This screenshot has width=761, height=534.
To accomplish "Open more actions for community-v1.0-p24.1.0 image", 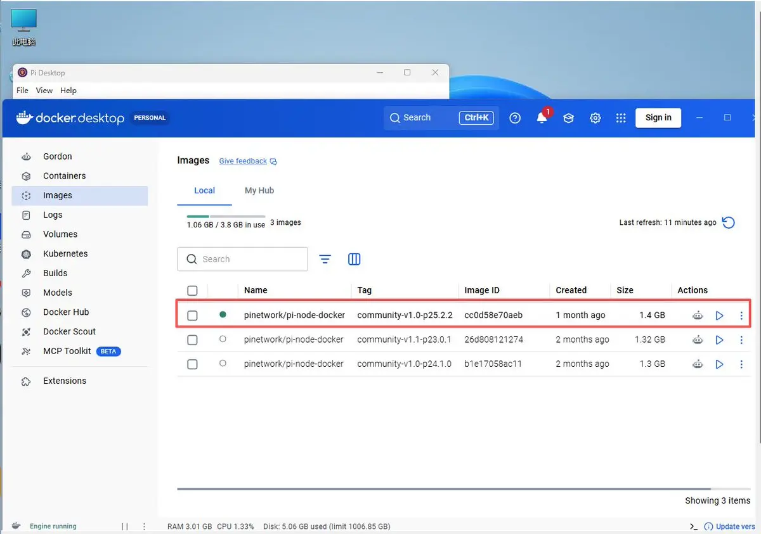I will click(741, 364).
